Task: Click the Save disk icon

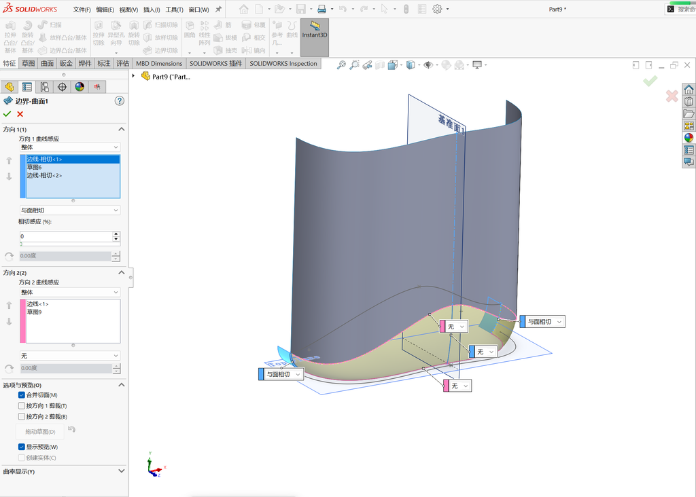Action: (x=301, y=9)
